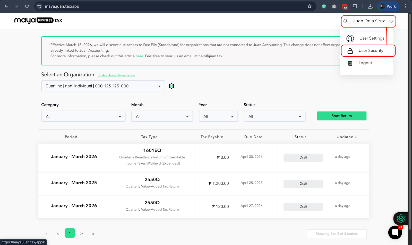Image resolution: width=412 pixels, height=245 pixels.
Task: Select page 1 in pagination
Action: (70, 233)
